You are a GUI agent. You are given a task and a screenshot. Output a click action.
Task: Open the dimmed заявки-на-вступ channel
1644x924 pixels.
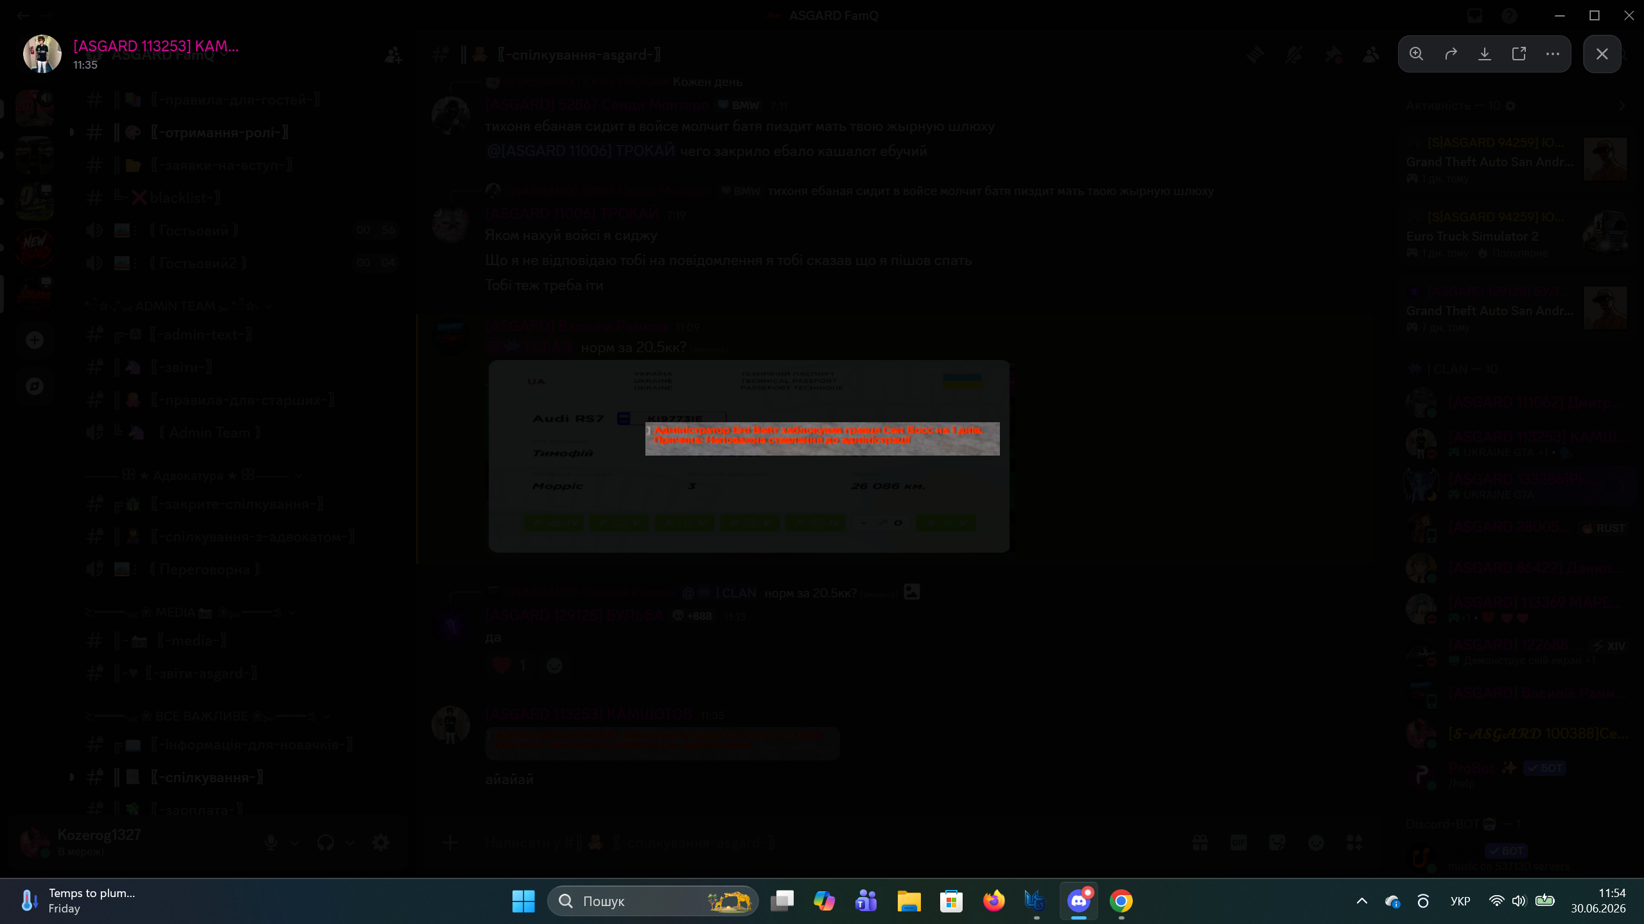point(241,166)
